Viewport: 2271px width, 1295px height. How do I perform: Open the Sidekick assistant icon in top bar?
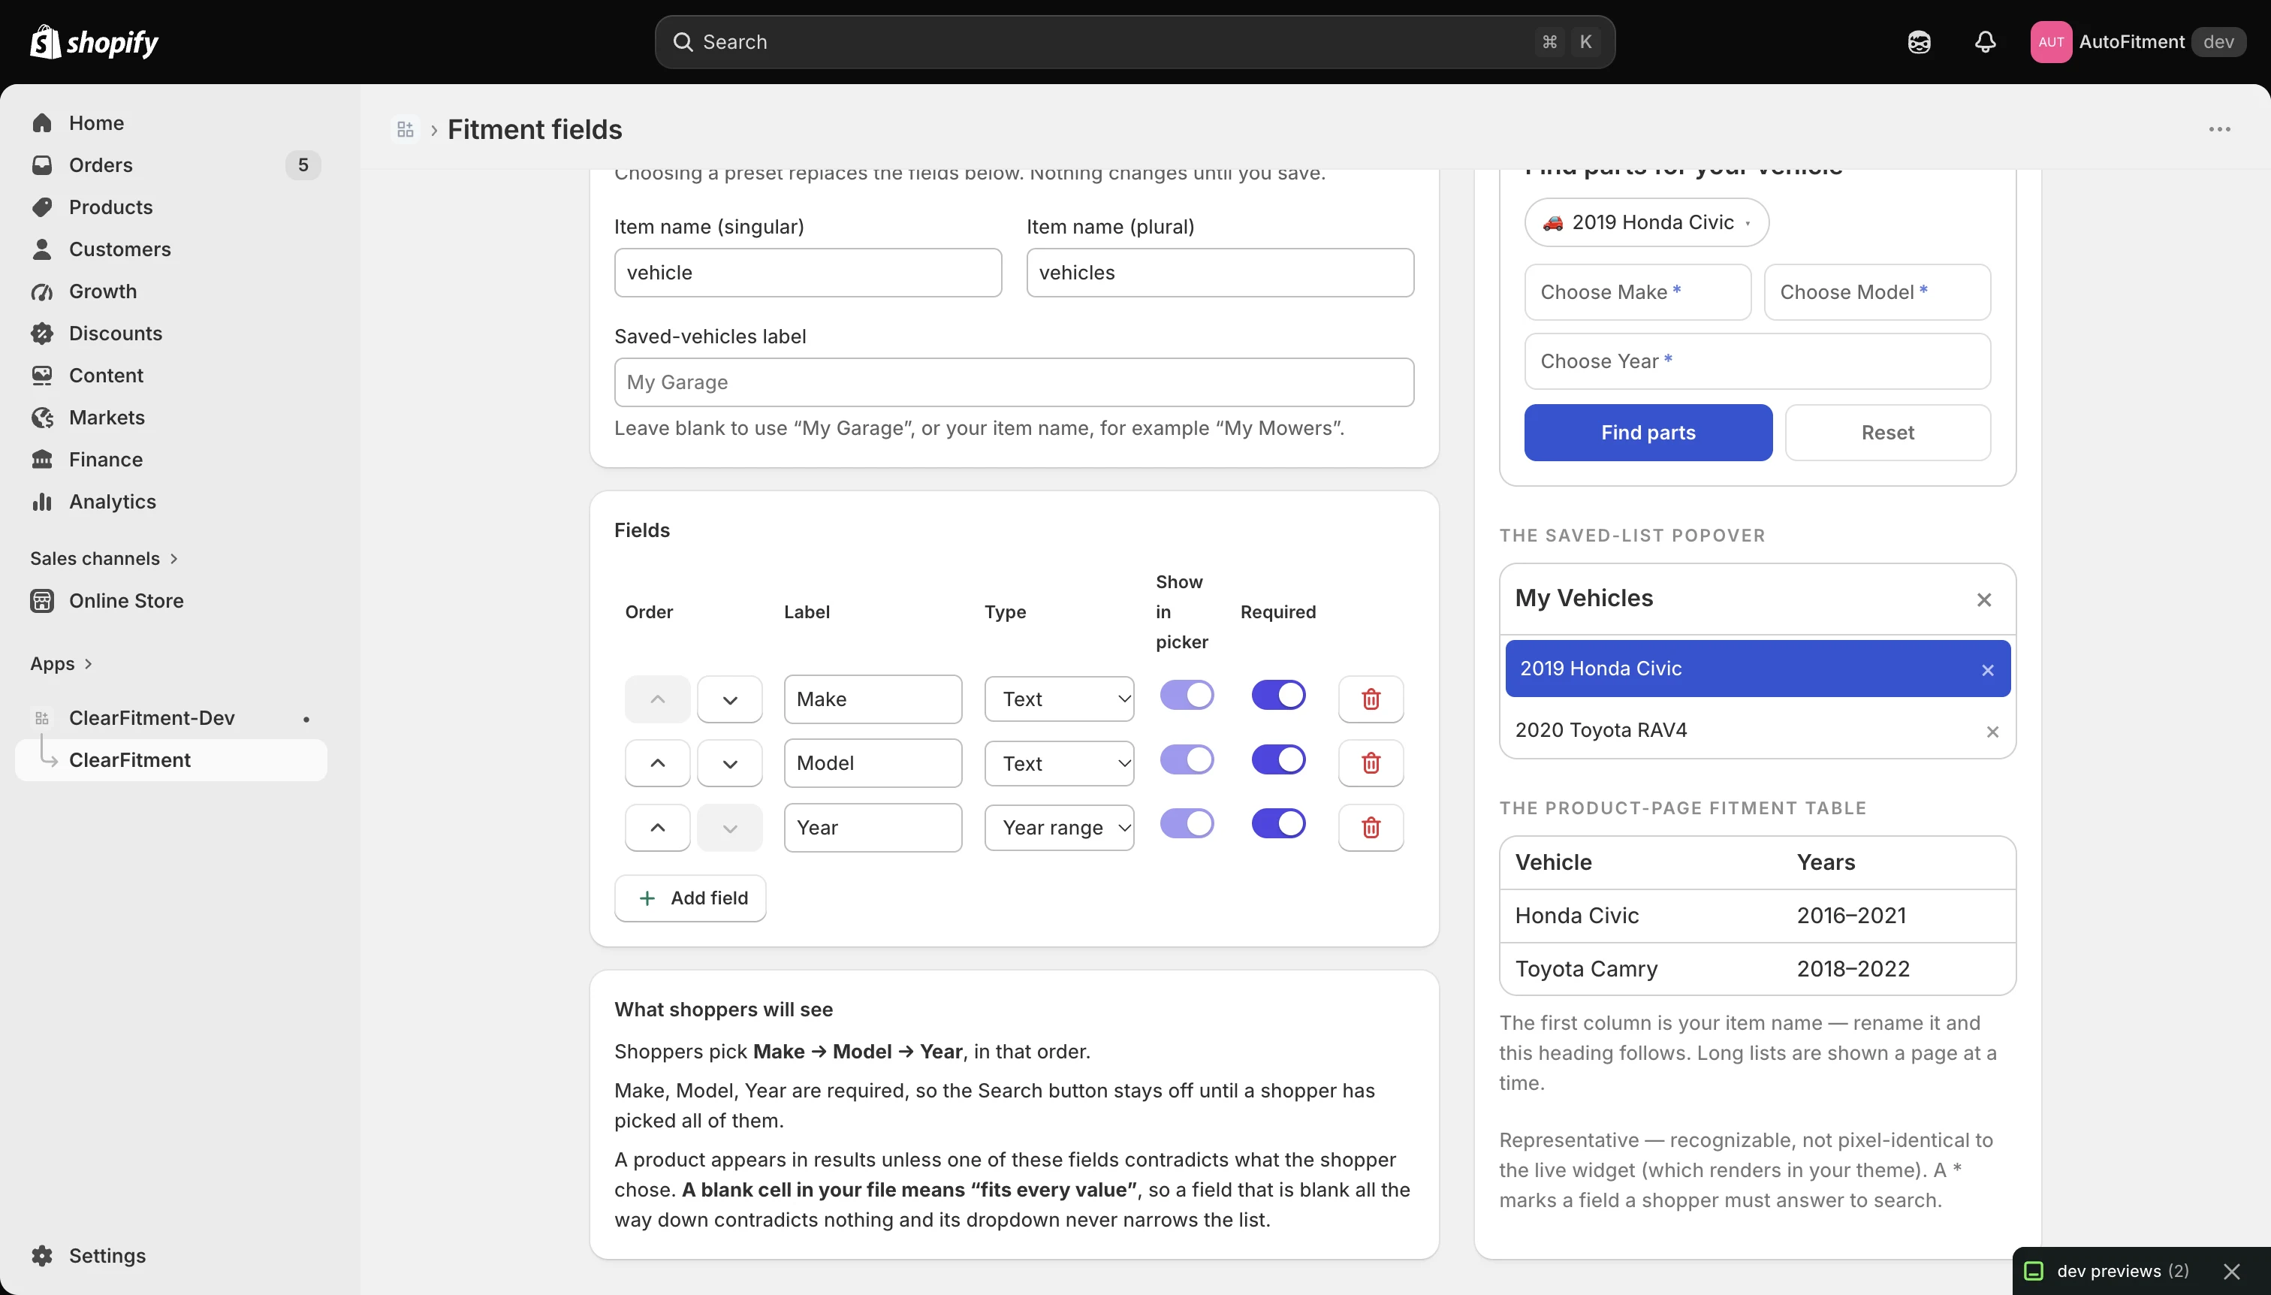pyautogui.click(x=1919, y=42)
